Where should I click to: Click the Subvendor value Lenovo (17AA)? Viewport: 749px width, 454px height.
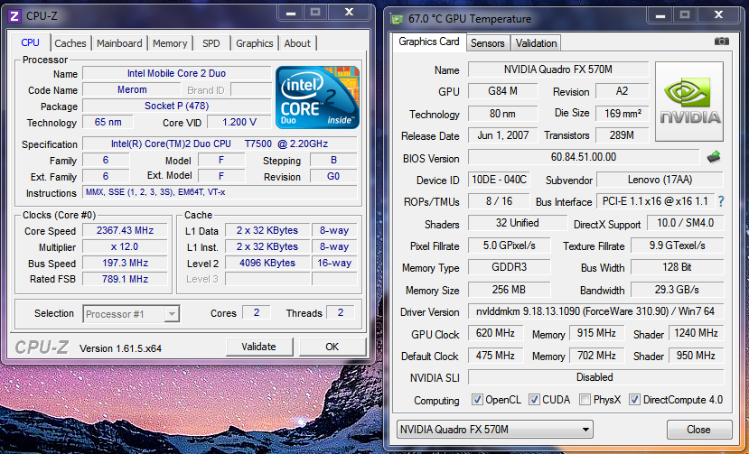(660, 180)
